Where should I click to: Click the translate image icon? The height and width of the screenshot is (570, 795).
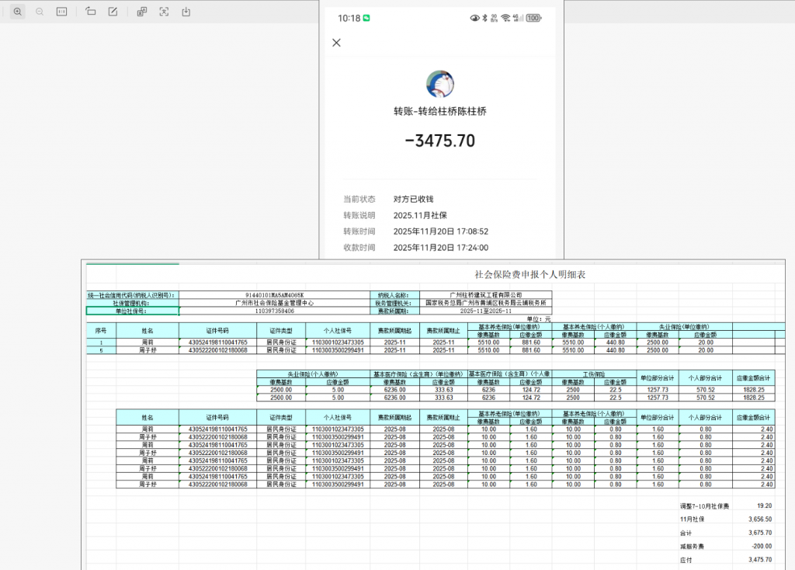coord(141,12)
